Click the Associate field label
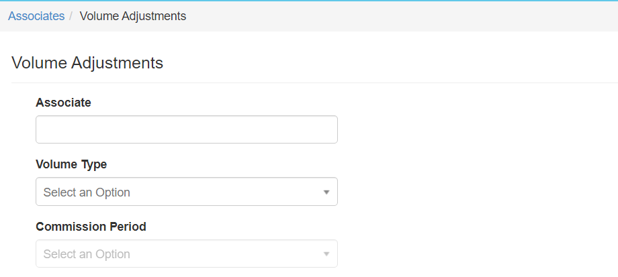Image resolution: width=618 pixels, height=277 pixels. click(63, 103)
